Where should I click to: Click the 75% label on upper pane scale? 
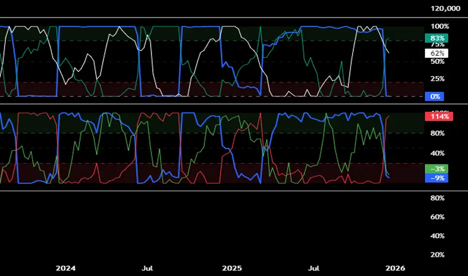[x=437, y=44]
